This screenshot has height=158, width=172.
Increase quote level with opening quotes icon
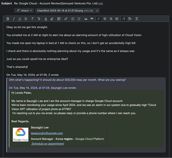point(86,19)
